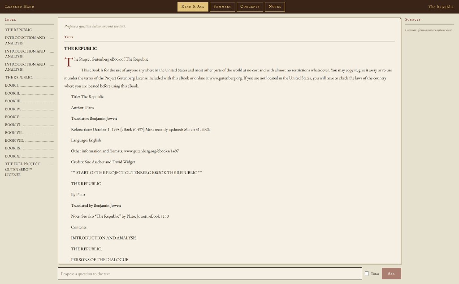Screen dimensions: 459x284
Task: Click THE REPUBLIC bold heading in text
Action: 81,48
